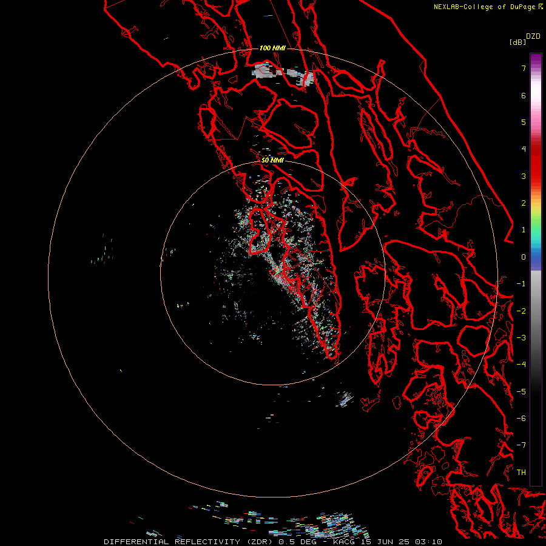Click the -2 value on the color scale
546x546 pixels.
pos(521,311)
